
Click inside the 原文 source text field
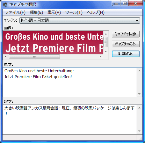70,82
